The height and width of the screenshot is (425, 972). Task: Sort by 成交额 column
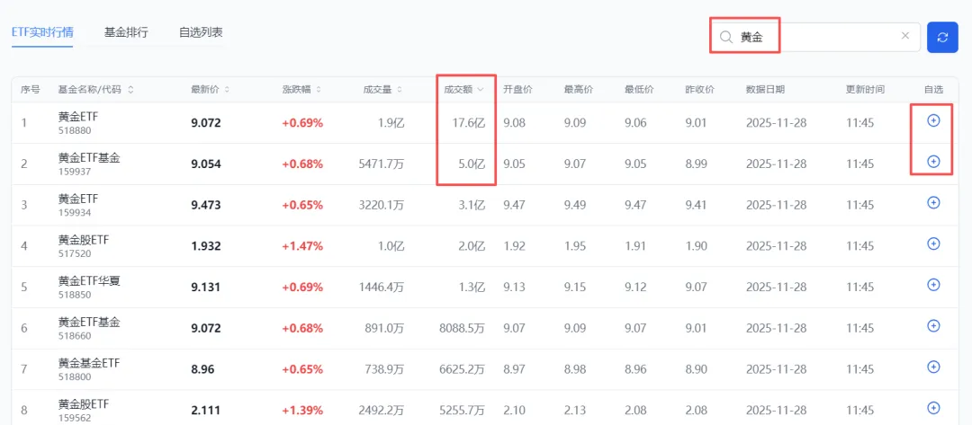463,90
